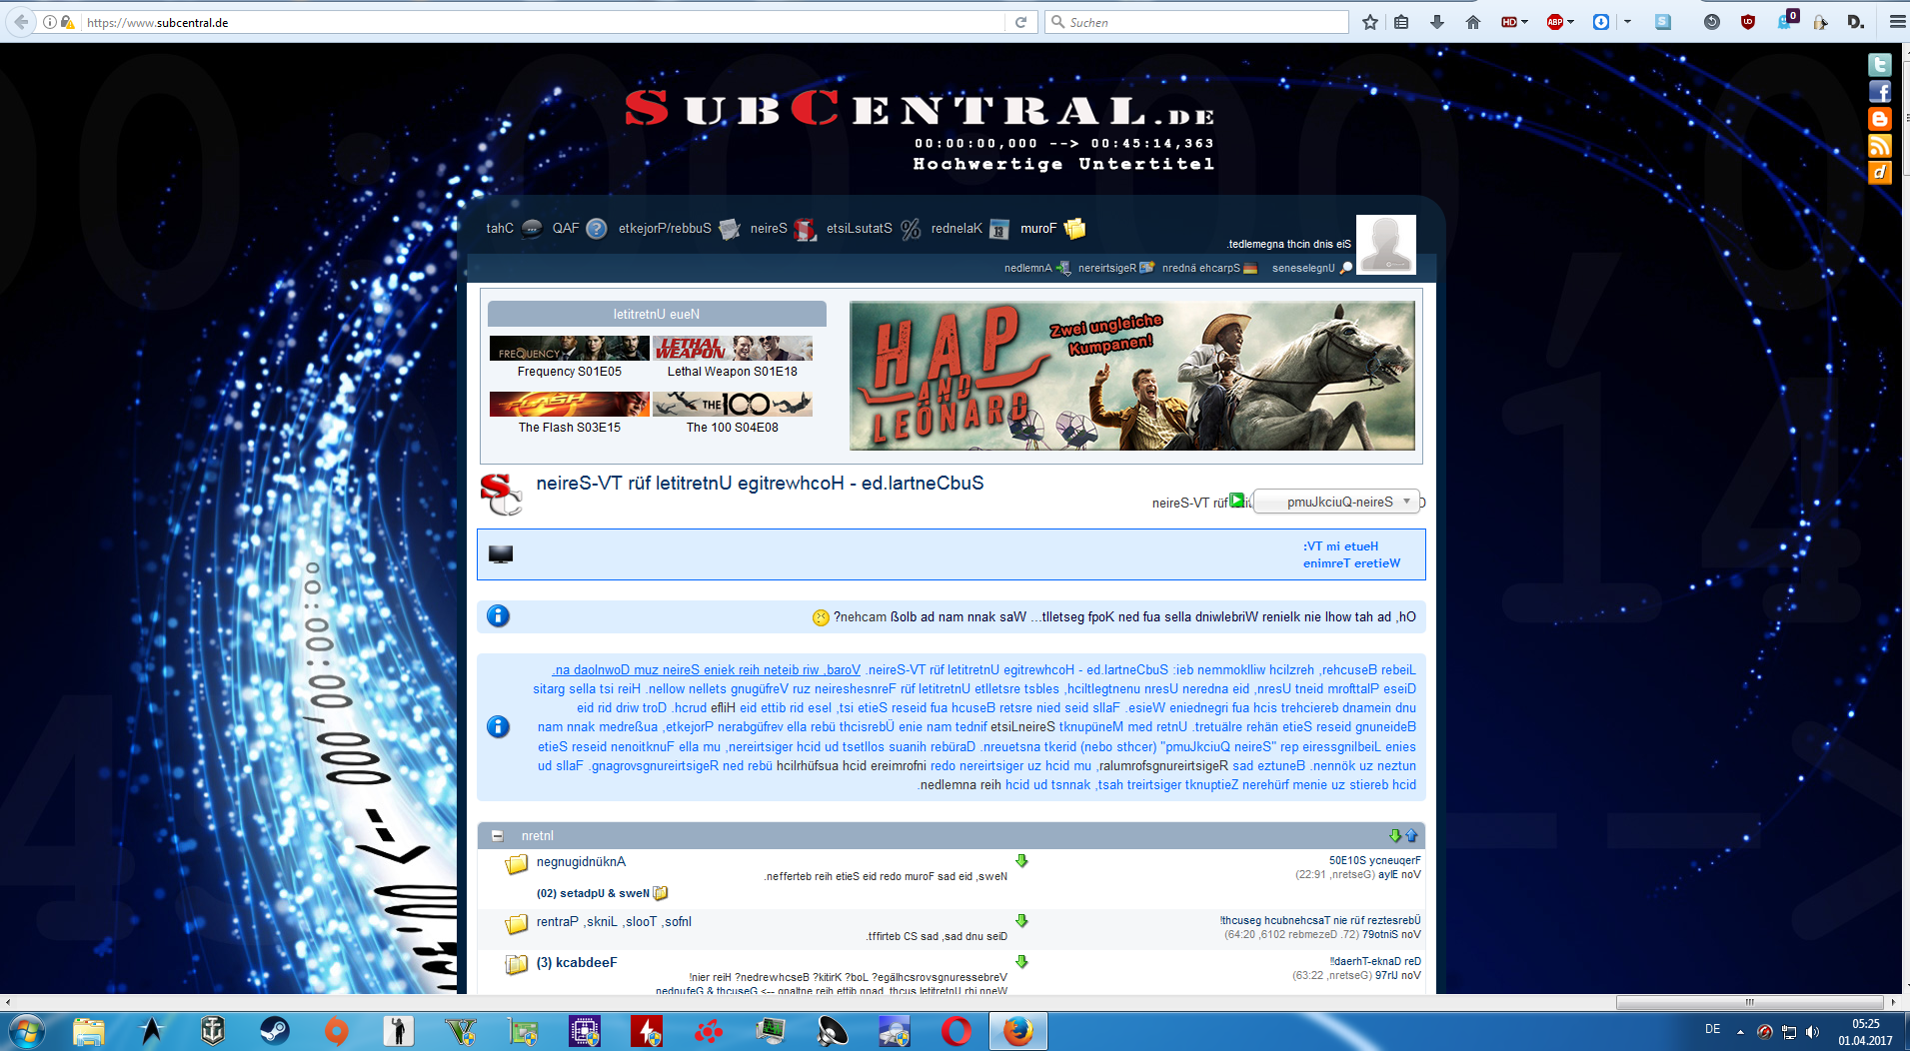Open the orange Blogger icon
This screenshot has height=1051, width=1910.
click(1880, 119)
